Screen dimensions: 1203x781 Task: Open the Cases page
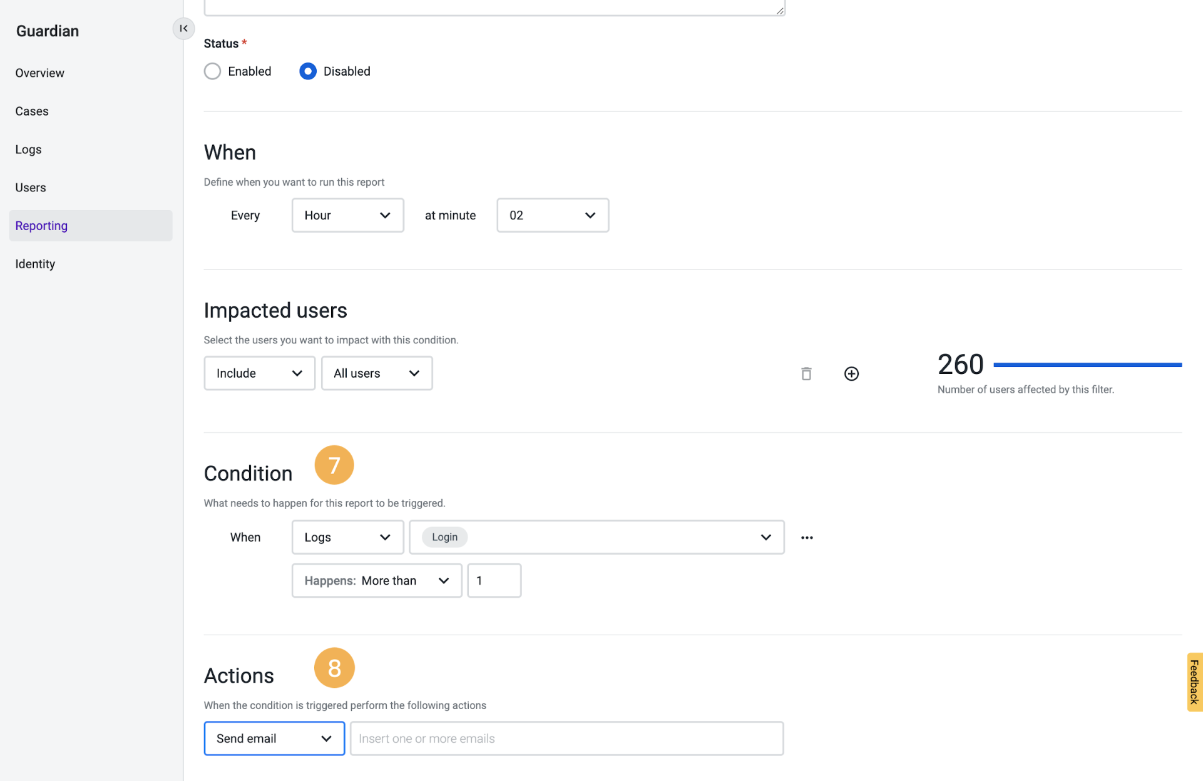[31, 111]
